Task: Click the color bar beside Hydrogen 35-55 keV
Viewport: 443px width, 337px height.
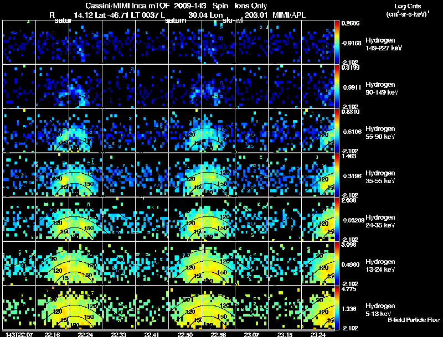Action: [x=337, y=175]
